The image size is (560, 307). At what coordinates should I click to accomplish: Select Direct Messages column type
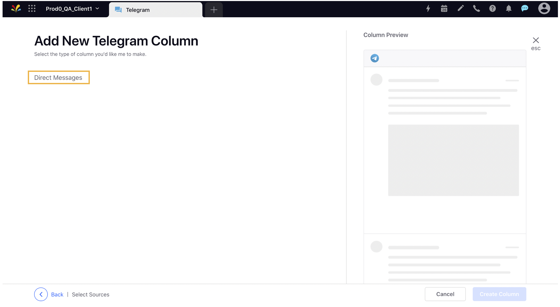(x=58, y=77)
